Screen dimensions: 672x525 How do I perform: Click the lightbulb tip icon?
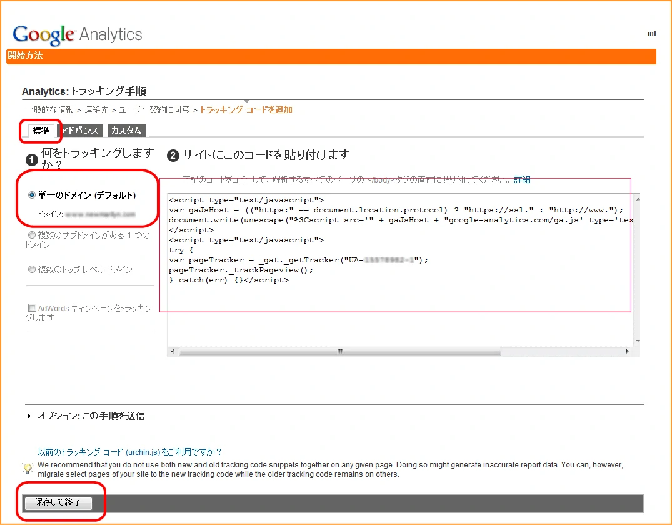point(28,468)
